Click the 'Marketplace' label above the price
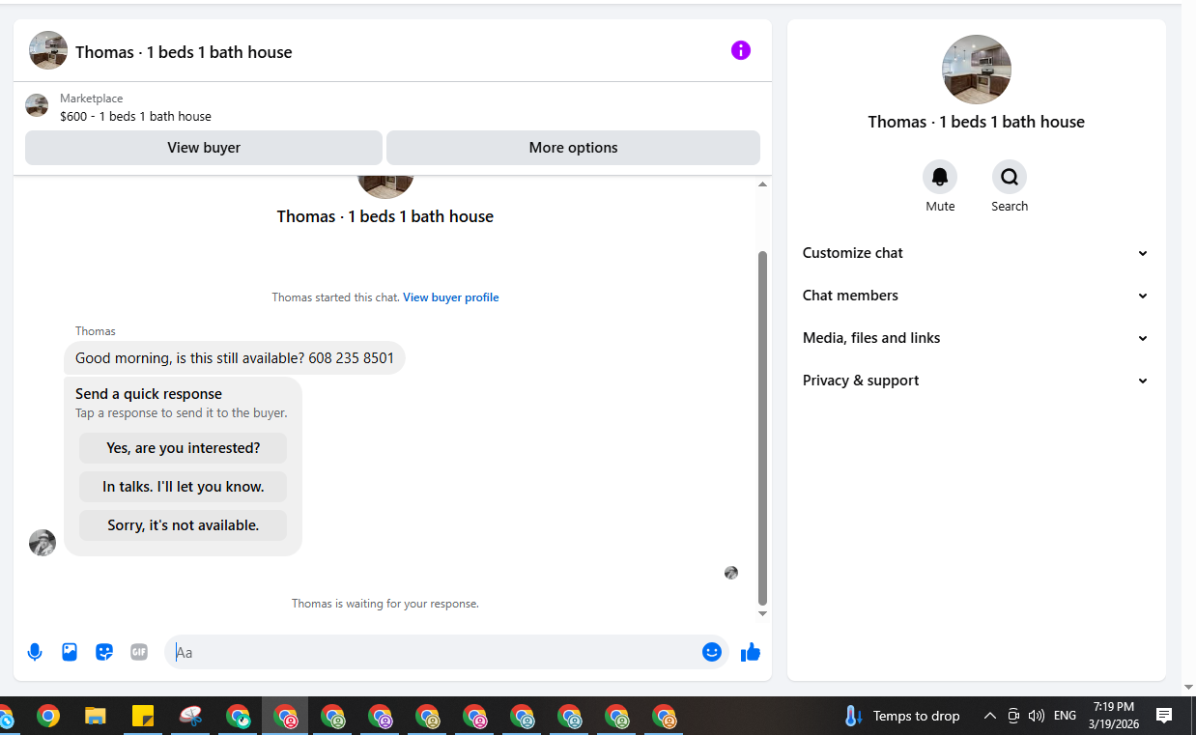 (91, 99)
